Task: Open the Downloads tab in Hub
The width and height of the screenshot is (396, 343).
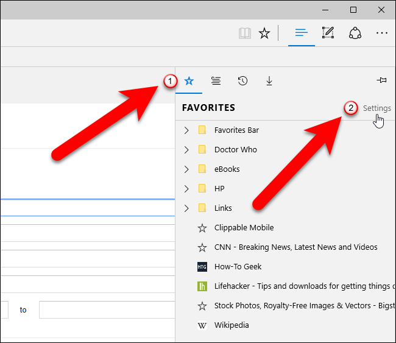Action: [269, 80]
